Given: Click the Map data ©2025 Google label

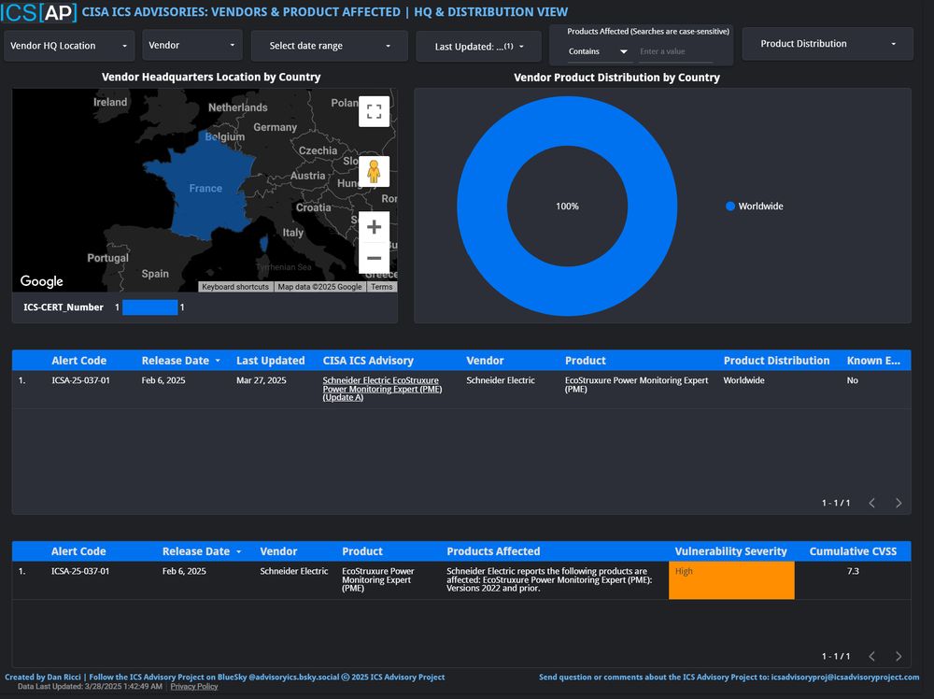Looking at the screenshot, I should (319, 287).
